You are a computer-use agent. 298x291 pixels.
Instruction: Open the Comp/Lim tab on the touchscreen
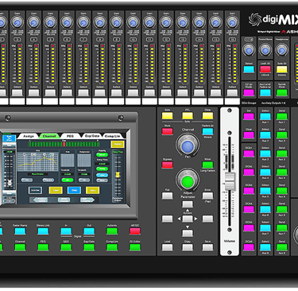tap(112, 136)
